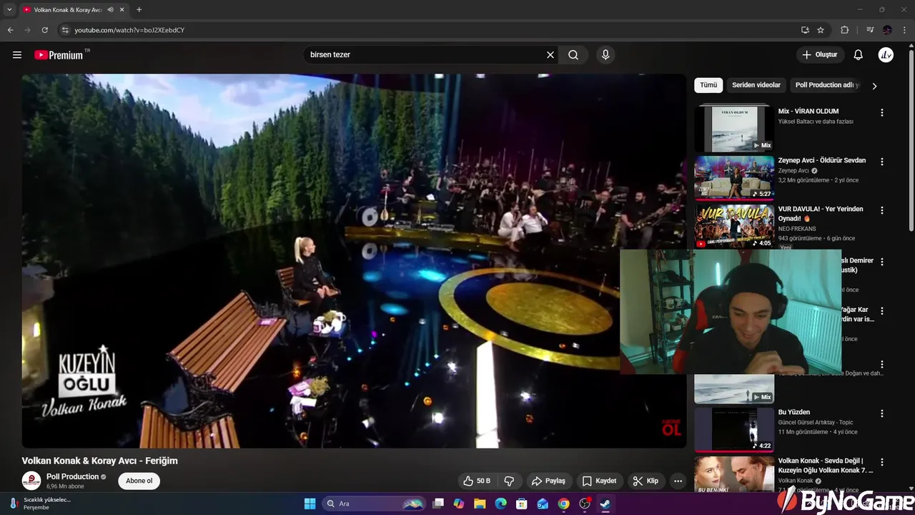Open YouTube notifications bell
Screen dimensions: 915x515
coord(859,54)
